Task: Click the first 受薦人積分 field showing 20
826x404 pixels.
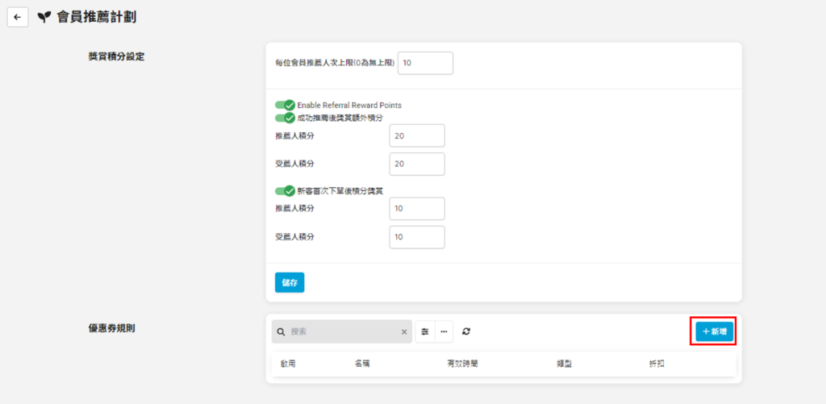Action: coord(416,164)
